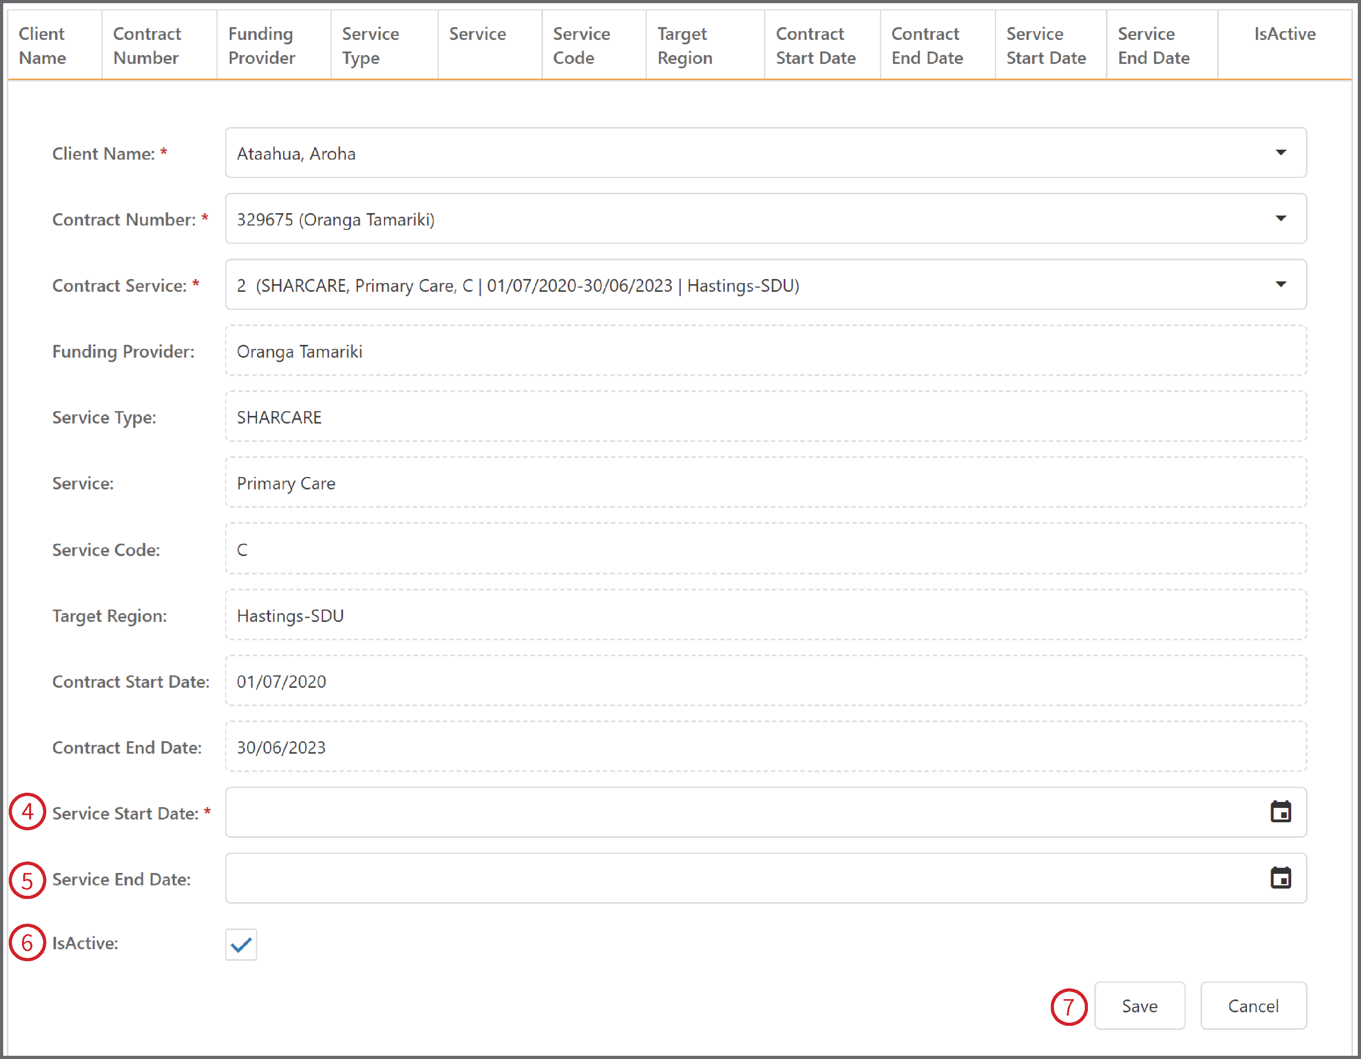Cancel the form without saving
This screenshot has height=1059, width=1361.
(x=1253, y=1006)
